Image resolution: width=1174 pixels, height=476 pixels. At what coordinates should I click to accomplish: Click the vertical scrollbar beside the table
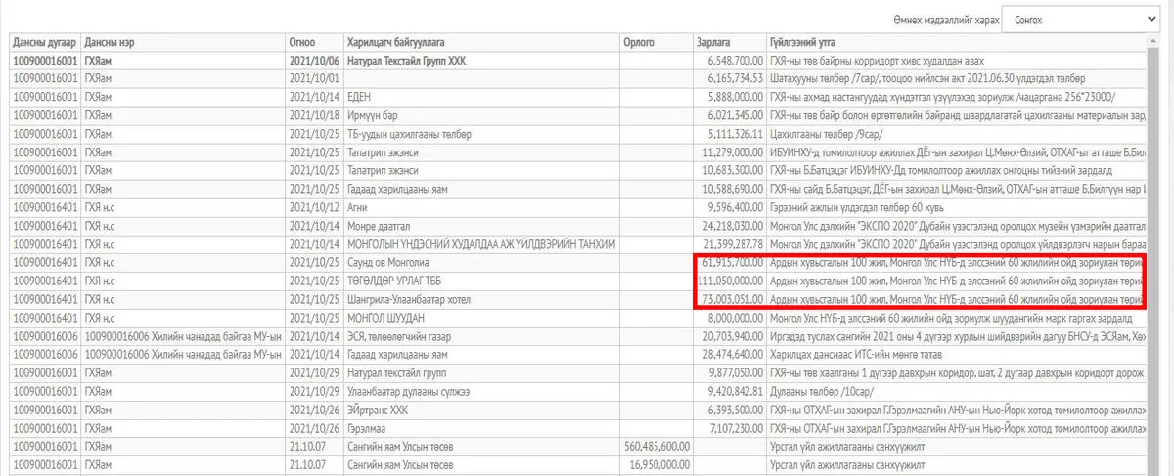click(x=1152, y=254)
